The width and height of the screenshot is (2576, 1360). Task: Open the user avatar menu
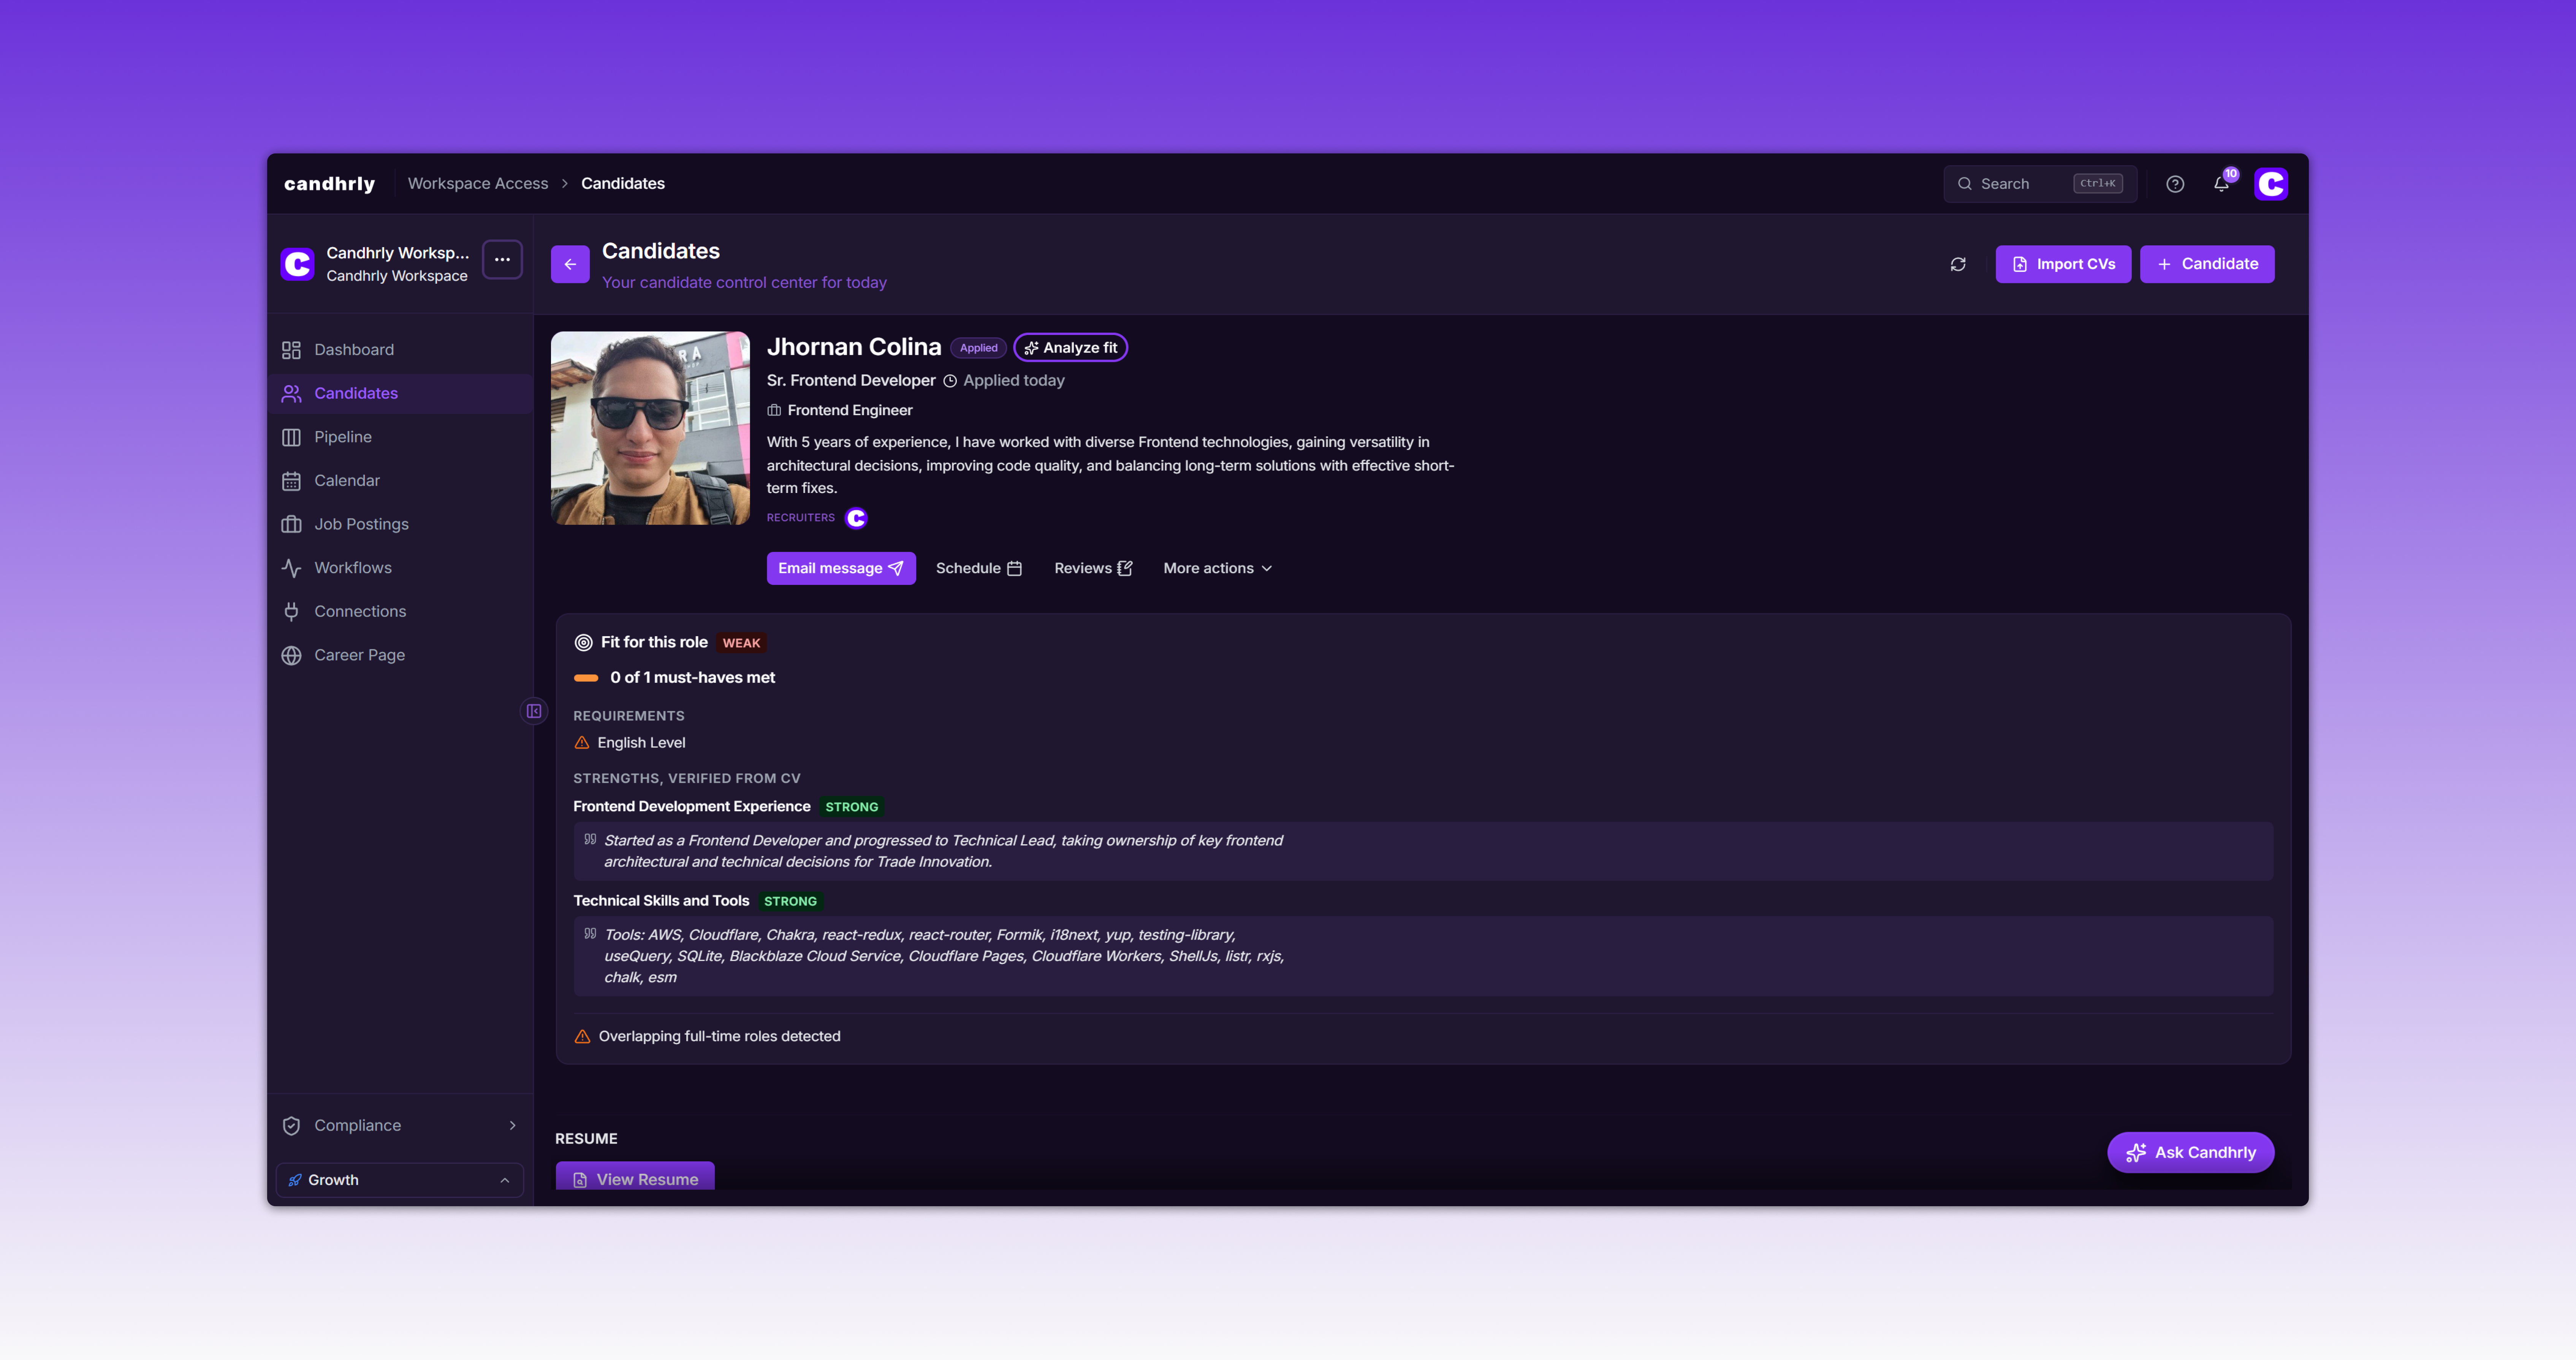coord(2270,184)
